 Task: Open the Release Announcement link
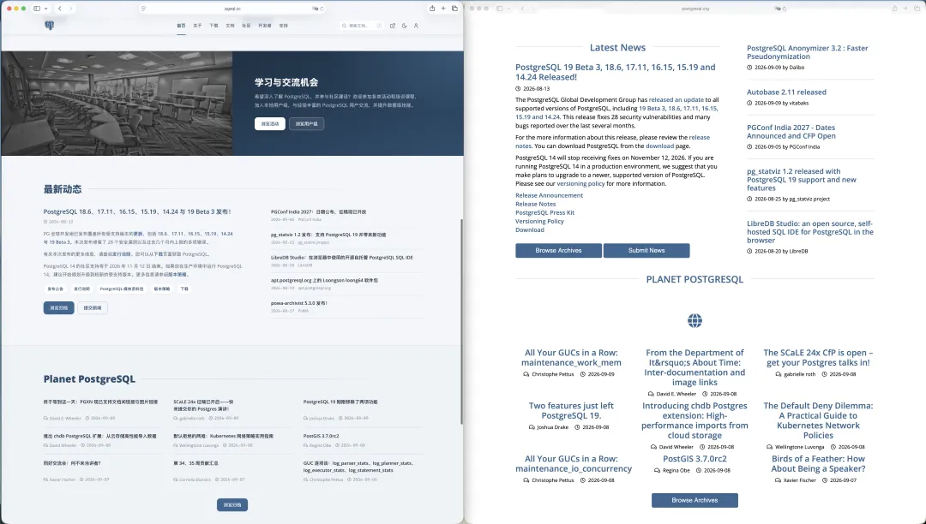tap(549, 195)
